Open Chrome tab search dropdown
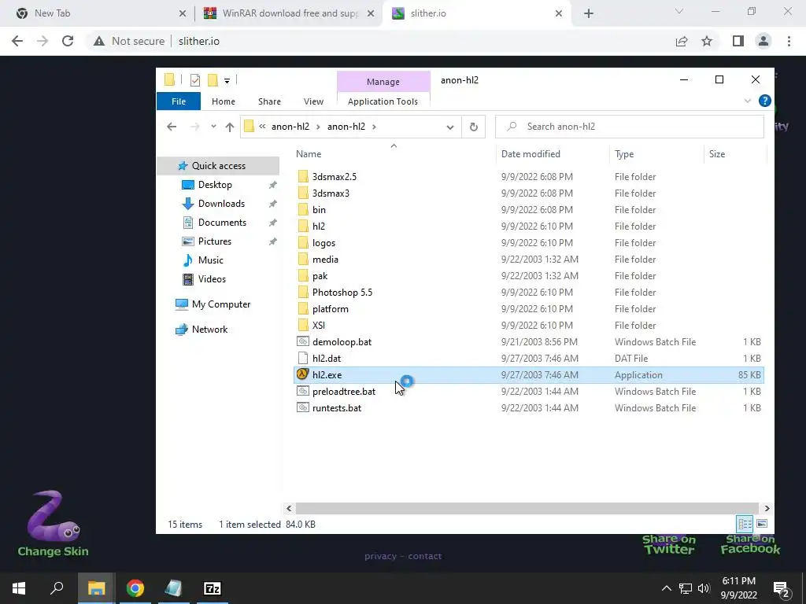Viewport: 806px width, 604px height. [679, 11]
